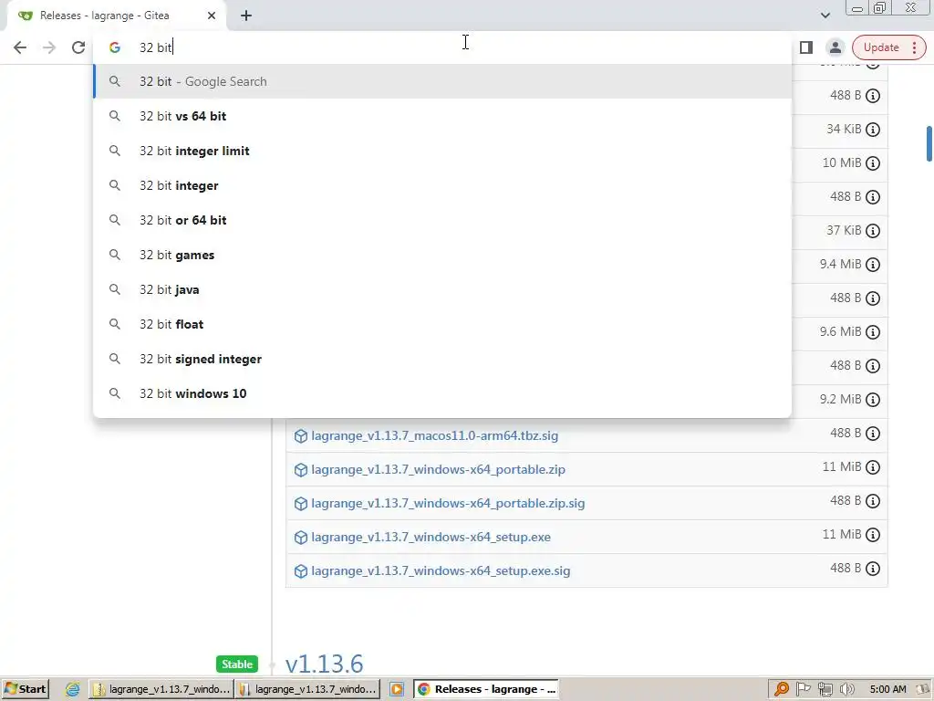Pick the '32 bit vs 64 bit' suggestion
The image size is (934, 701).
tap(442, 116)
